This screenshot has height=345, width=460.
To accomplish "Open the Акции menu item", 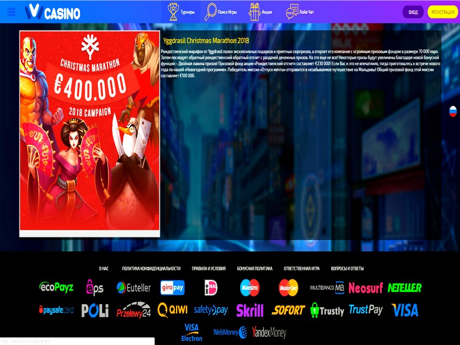I will (x=267, y=12).
